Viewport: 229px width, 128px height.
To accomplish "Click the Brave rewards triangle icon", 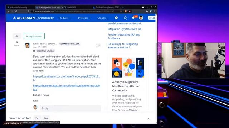I will point(130,11).
